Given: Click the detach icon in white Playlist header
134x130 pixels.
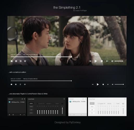Looking at the screenshot, I should point(83,99).
